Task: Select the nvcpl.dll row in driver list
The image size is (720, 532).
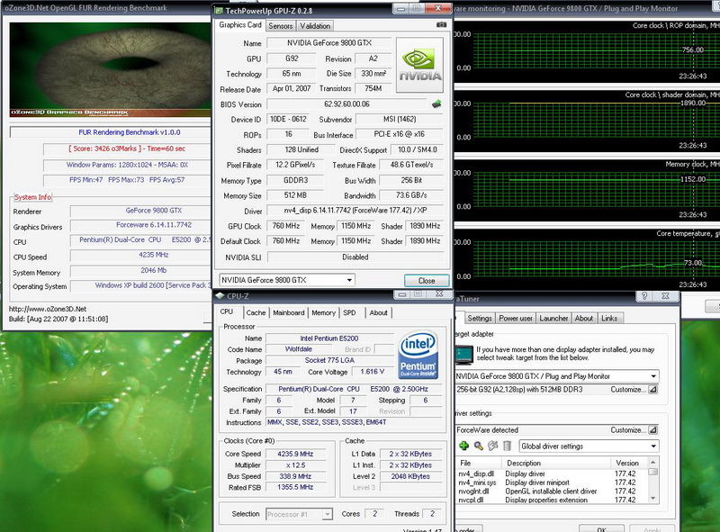Action: coord(552,500)
